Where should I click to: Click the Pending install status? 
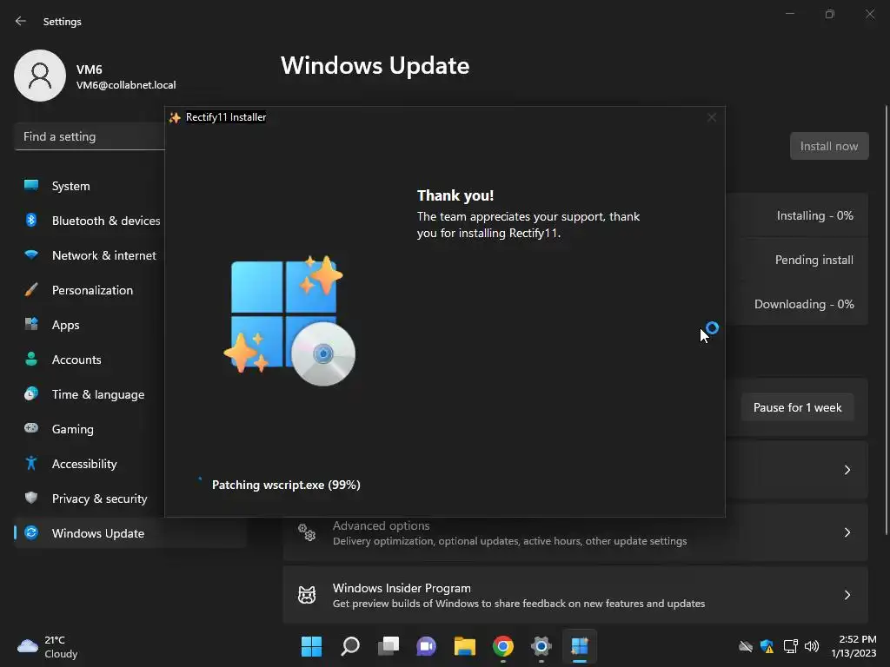point(814,260)
